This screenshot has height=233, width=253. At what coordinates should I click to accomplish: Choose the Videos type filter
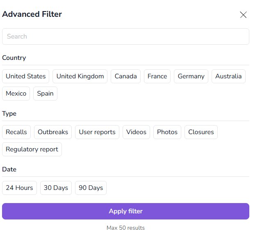click(136, 132)
